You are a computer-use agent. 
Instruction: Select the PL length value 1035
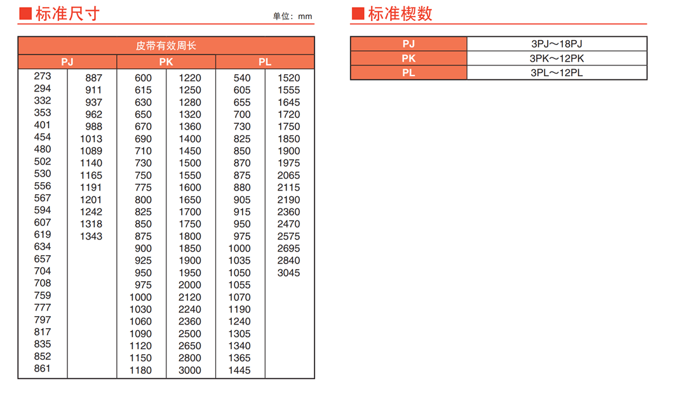tap(239, 261)
